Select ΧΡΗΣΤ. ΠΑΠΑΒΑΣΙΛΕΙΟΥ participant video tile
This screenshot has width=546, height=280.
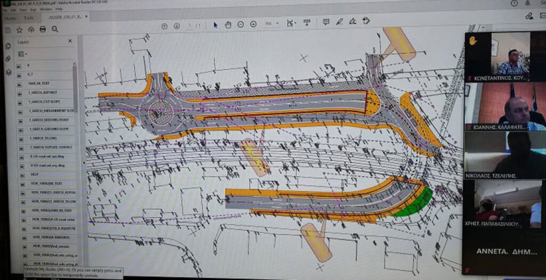[505, 204]
